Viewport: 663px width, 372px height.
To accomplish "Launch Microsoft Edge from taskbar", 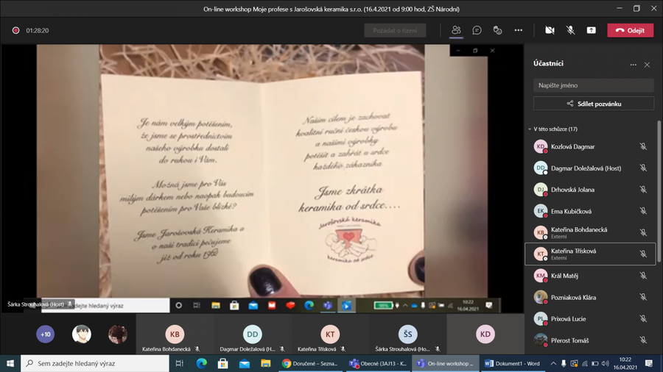I will pos(202,363).
